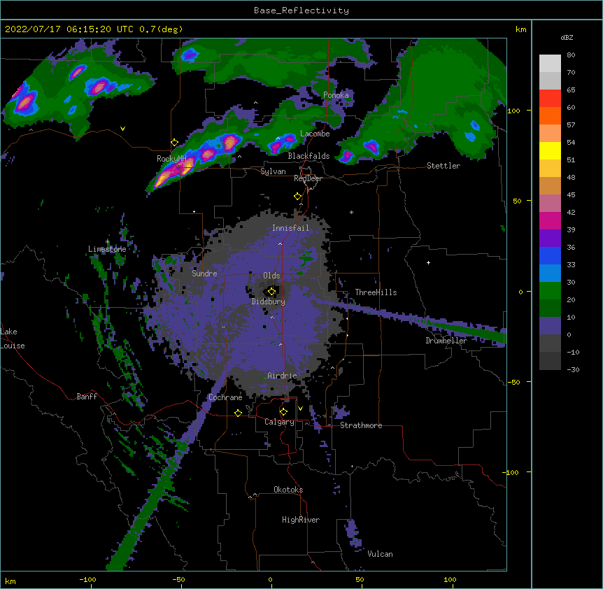This screenshot has height=589, width=603.
Task: Click the Didsbury town label
Action: [x=268, y=301]
